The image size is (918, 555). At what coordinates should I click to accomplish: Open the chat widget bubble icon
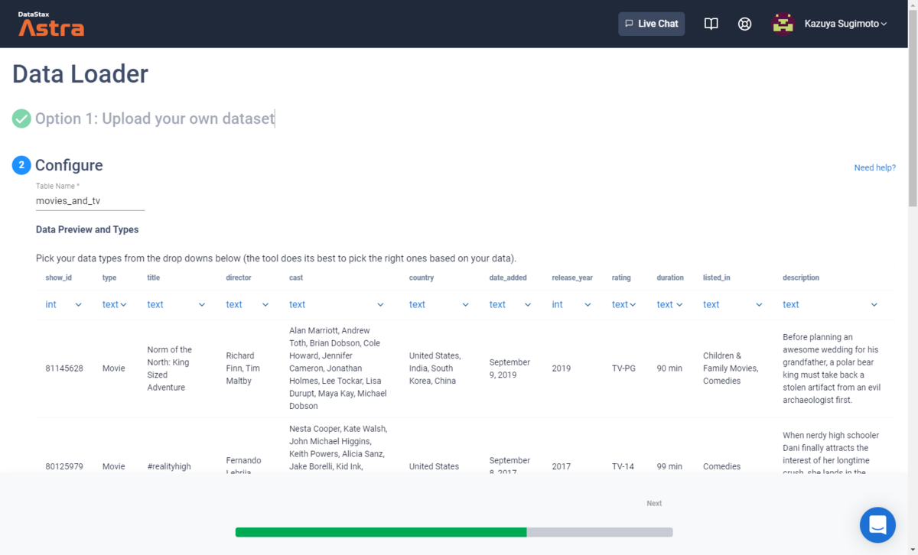[x=877, y=525]
